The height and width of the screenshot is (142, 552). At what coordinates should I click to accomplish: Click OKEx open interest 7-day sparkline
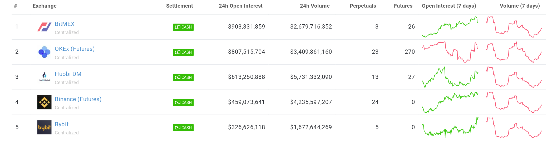tap(450, 52)
